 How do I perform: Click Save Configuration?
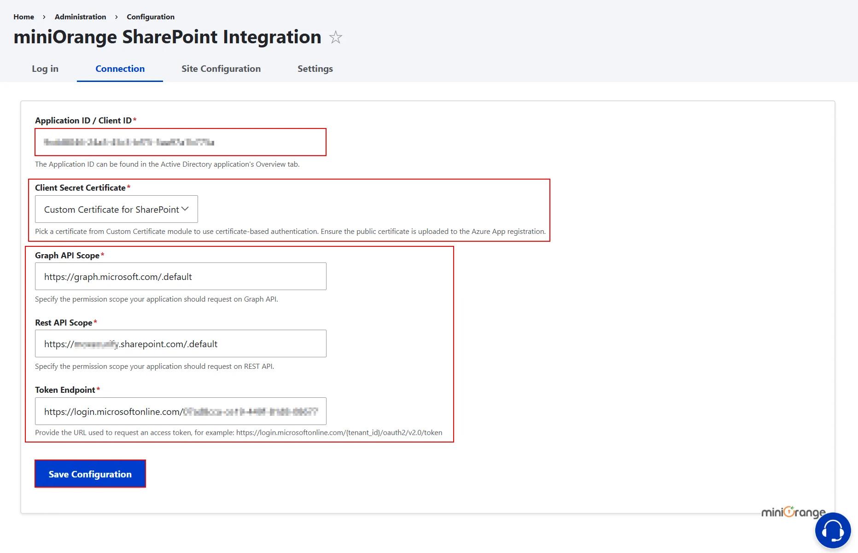click(90, 473)
